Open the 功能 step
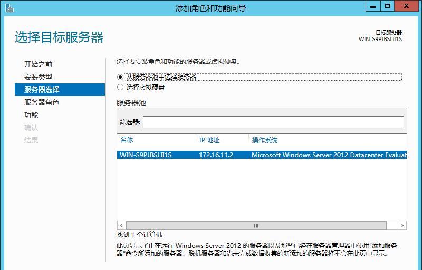The image size is (422, 270). pyautogui.click(x=31, y=115)
